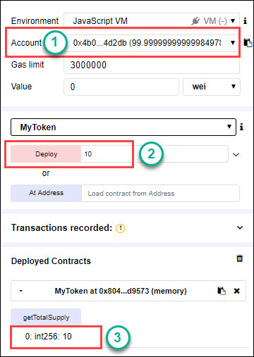
Task: Click the info icon beside MyToken
Action: pos(241,127)
